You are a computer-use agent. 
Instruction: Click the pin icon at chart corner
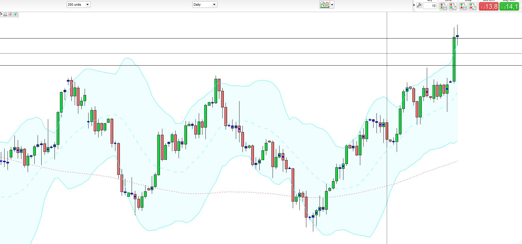pyautogui.click(x=1, y=14)
